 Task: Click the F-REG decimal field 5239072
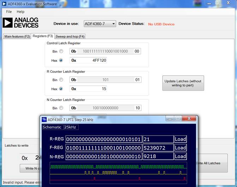[158, 148]
